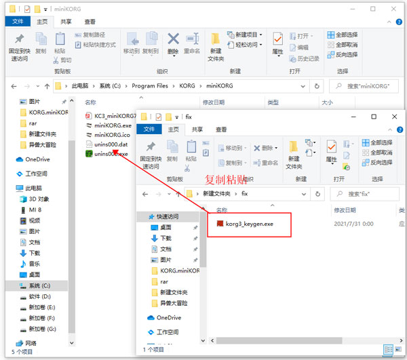Select korg3_keygen.exe in fix window

click(x=246, y=224)
